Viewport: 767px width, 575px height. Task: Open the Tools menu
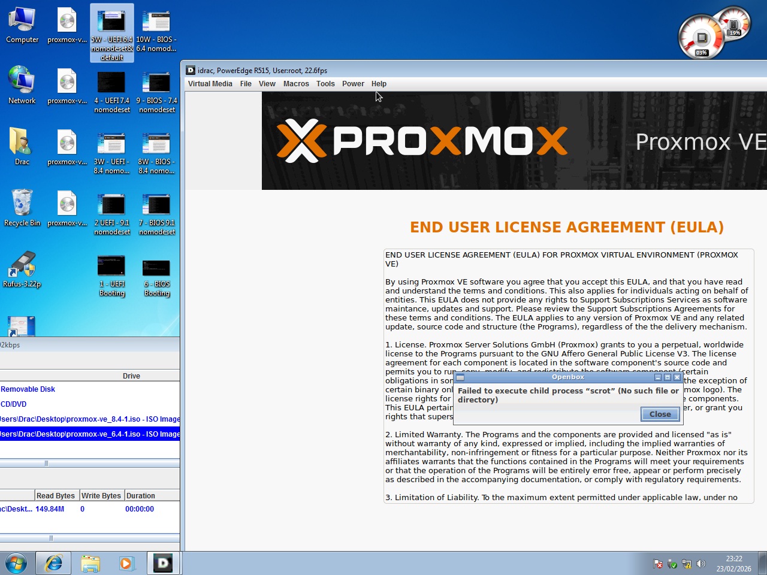(325, 84)
